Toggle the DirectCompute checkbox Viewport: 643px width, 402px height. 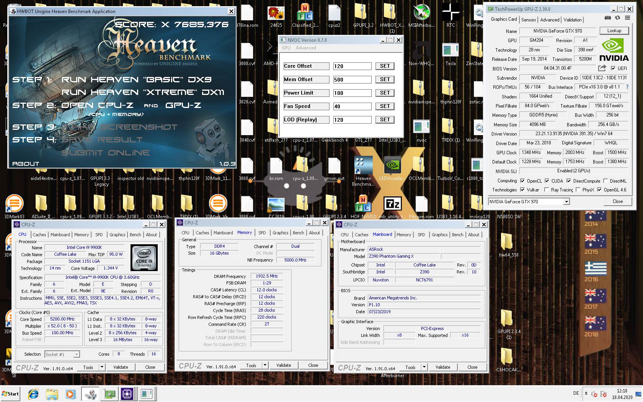[x=569, y=181]
